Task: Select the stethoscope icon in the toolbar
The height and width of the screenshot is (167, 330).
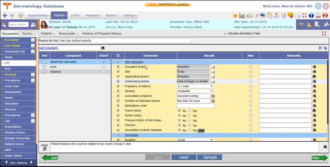Action: (x=283, y=15)
